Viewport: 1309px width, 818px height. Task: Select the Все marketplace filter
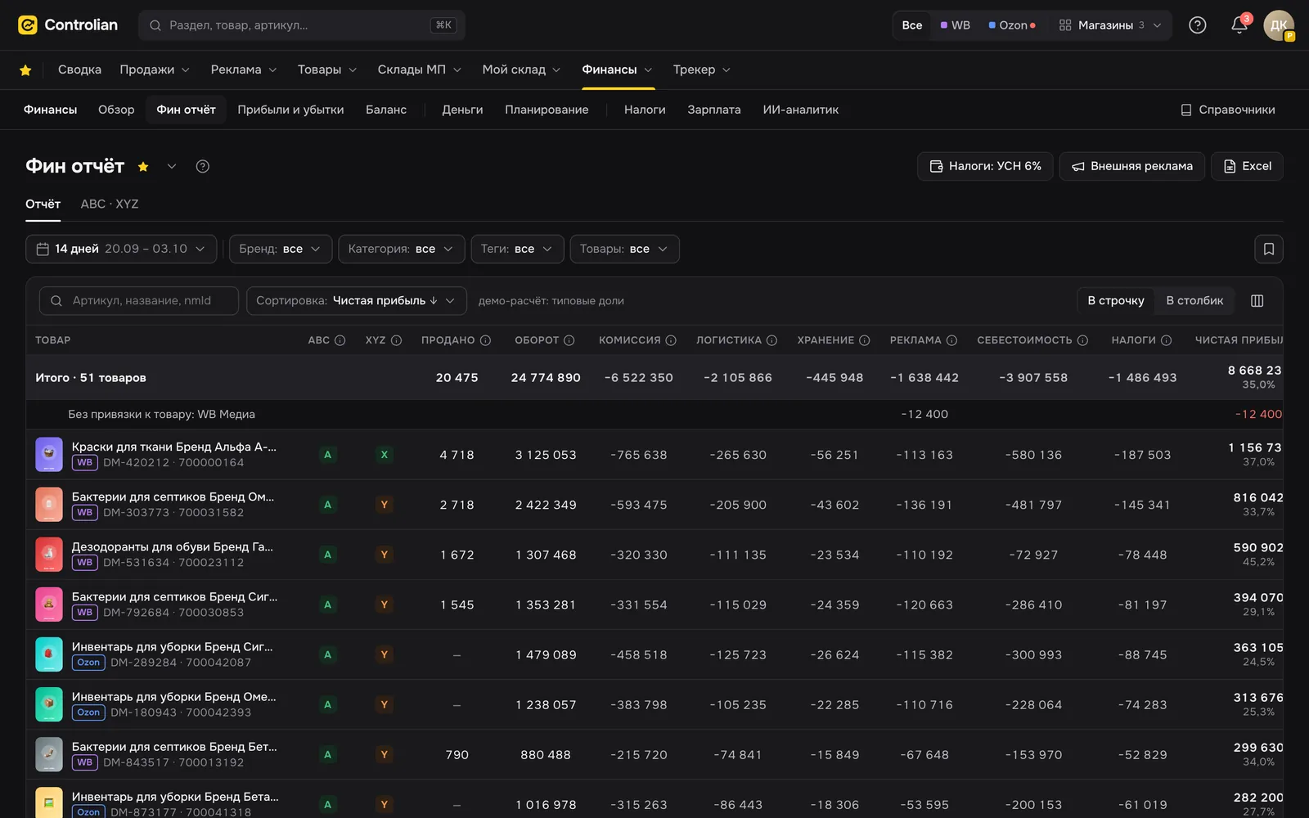[912, 25]
